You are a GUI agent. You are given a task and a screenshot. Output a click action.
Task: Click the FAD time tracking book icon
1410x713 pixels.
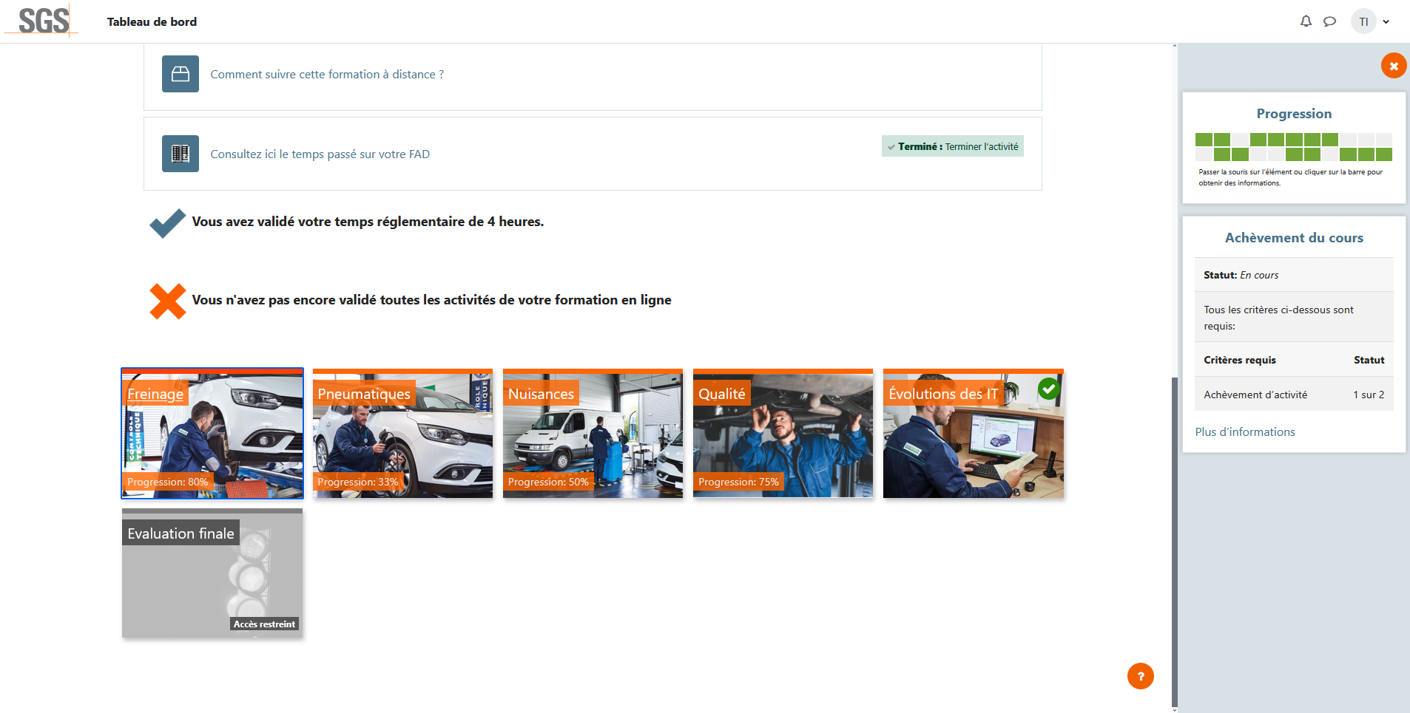click(x=181, y=154)
